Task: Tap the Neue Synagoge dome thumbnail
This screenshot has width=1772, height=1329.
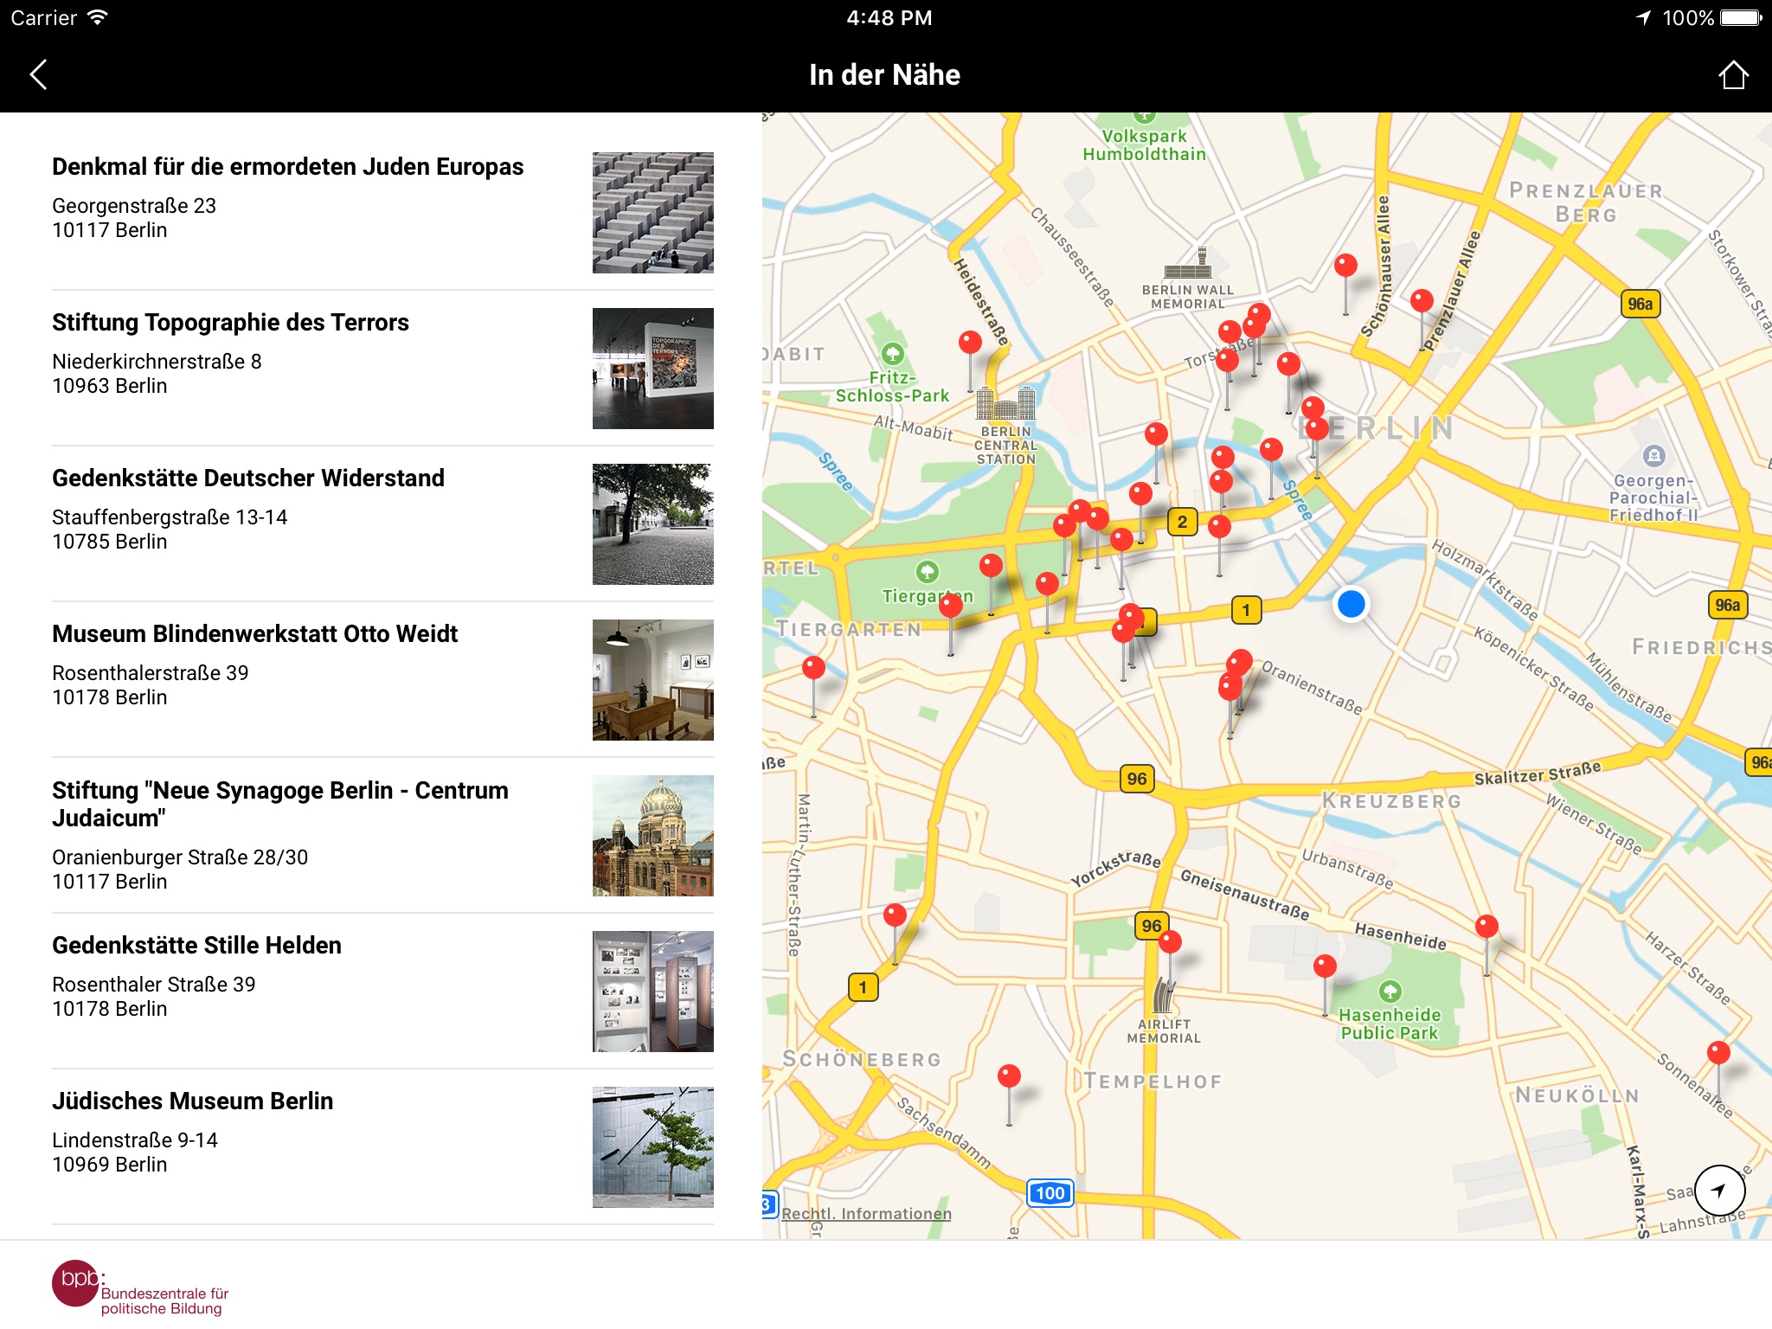Action: (653, 836)
